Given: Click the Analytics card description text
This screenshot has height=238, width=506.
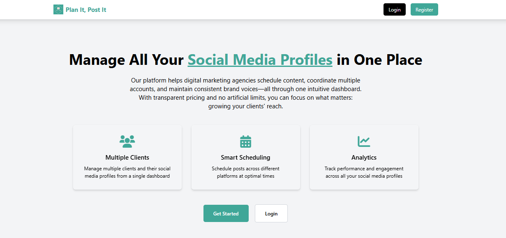Looking at the screenshot, I should click(x=364, y=172).
